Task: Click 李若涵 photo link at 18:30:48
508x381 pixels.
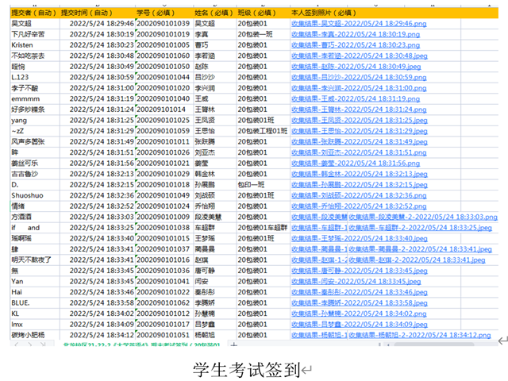Action: click(x=360, y=56)
